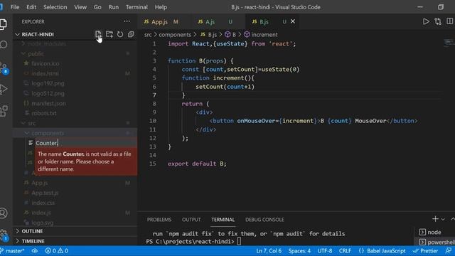
Task: Open changes compare icon in editor toolbar
Action: [438, 21]
